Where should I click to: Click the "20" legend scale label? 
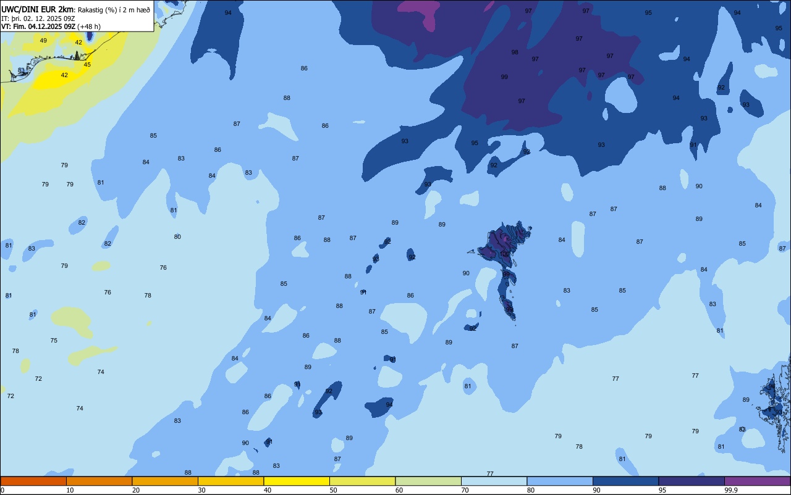(x=136, y=490)
